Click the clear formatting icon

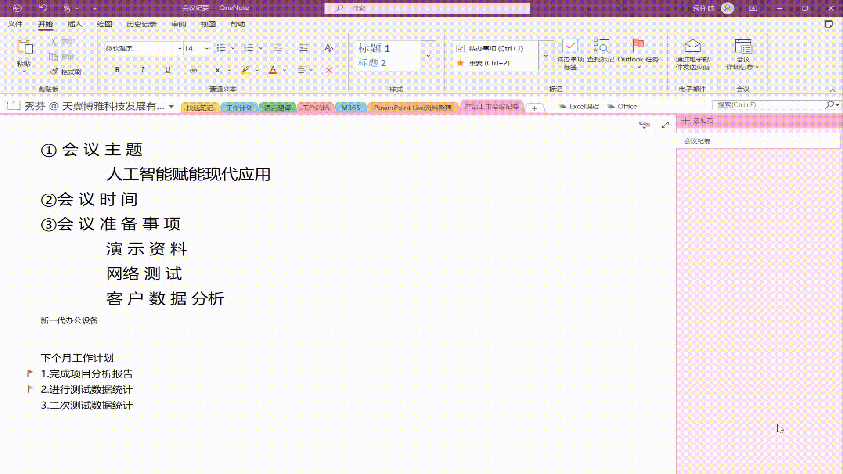click(329, 48)
